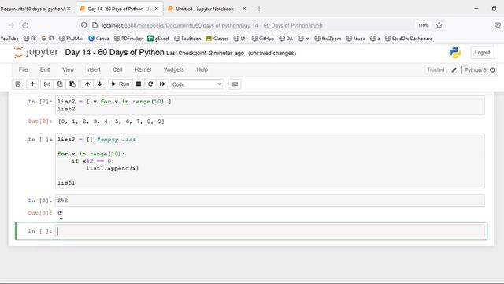Image resolution: width=504 pixels, height=284 pixels.
Task: Open the Insert menu
Action: pos(93,69)
